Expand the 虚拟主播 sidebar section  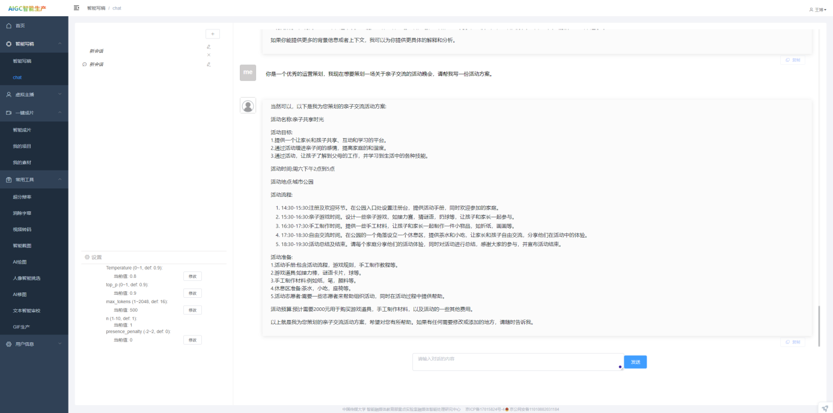(59, 94)
